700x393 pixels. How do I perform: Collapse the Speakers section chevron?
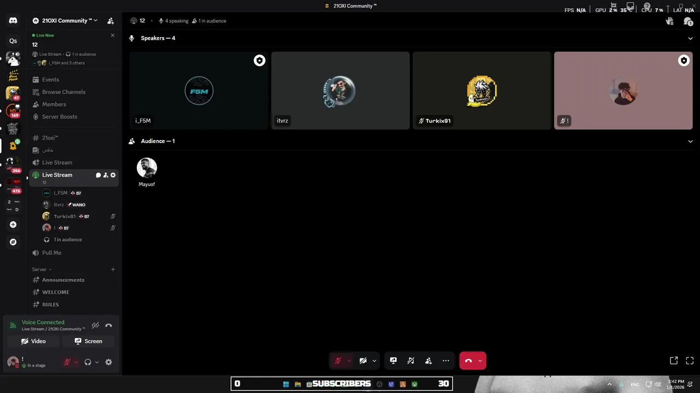(x=690, y=38)
